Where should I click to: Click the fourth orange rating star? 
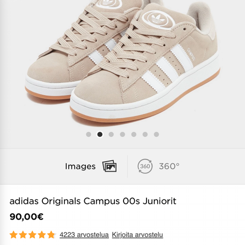coord(42,235)
